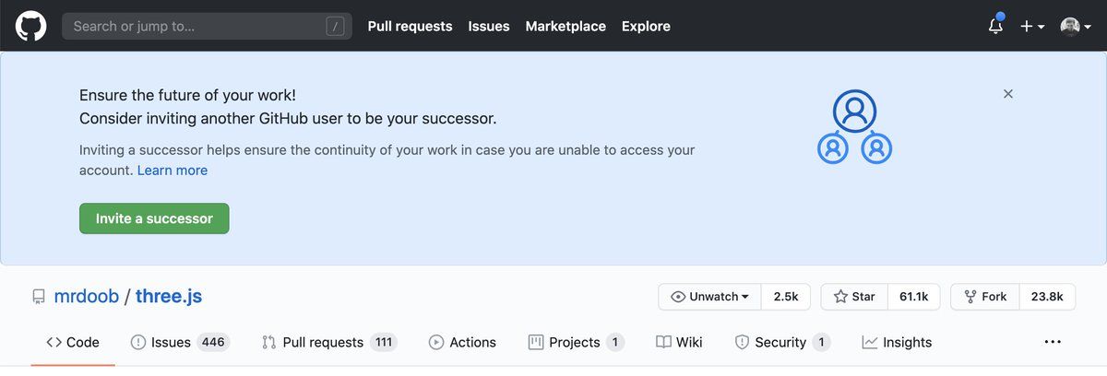Focus the Search or jump to field
1107x376 pixels.
(207, 26)
